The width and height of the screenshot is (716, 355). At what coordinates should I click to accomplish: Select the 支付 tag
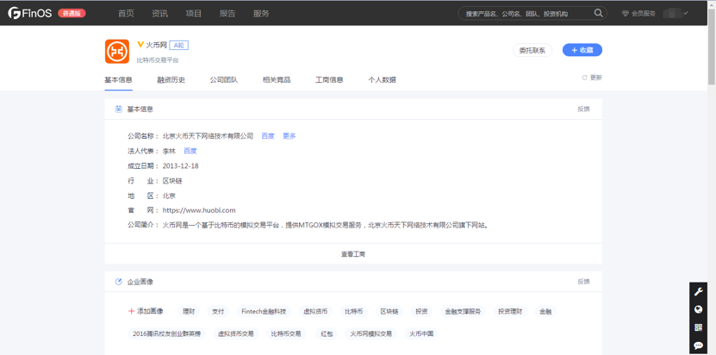218,312
